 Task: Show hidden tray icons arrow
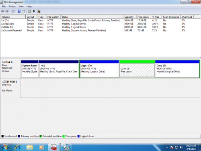(x=167, y=147)
